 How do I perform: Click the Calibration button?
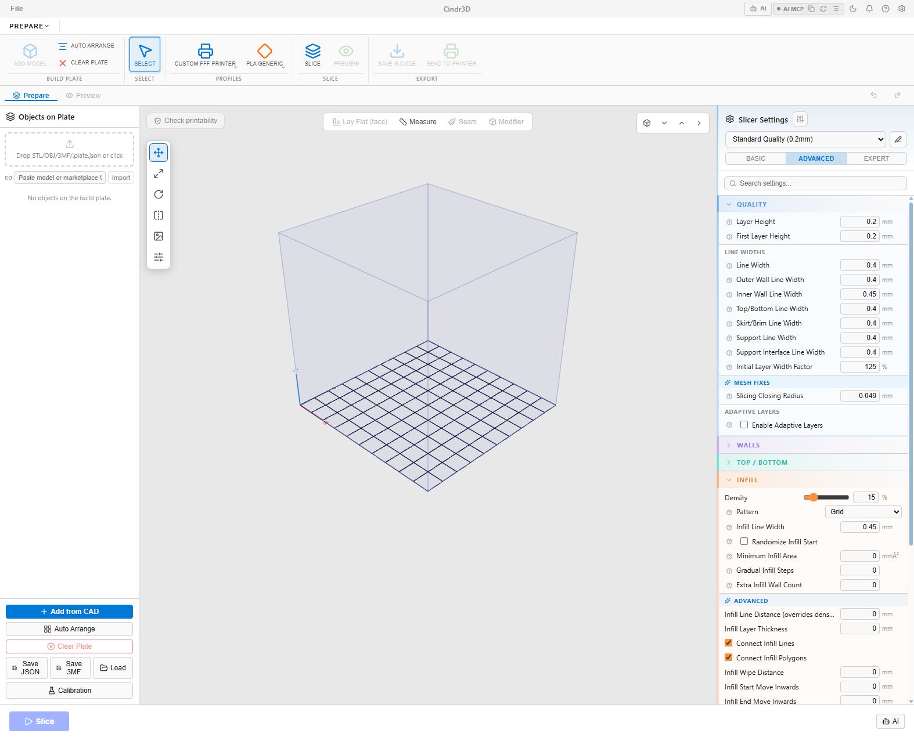click(69, 691)
